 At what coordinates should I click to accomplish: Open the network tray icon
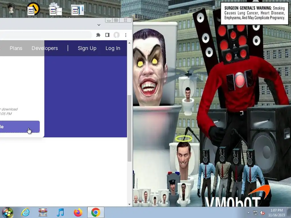tap(255, 213)
